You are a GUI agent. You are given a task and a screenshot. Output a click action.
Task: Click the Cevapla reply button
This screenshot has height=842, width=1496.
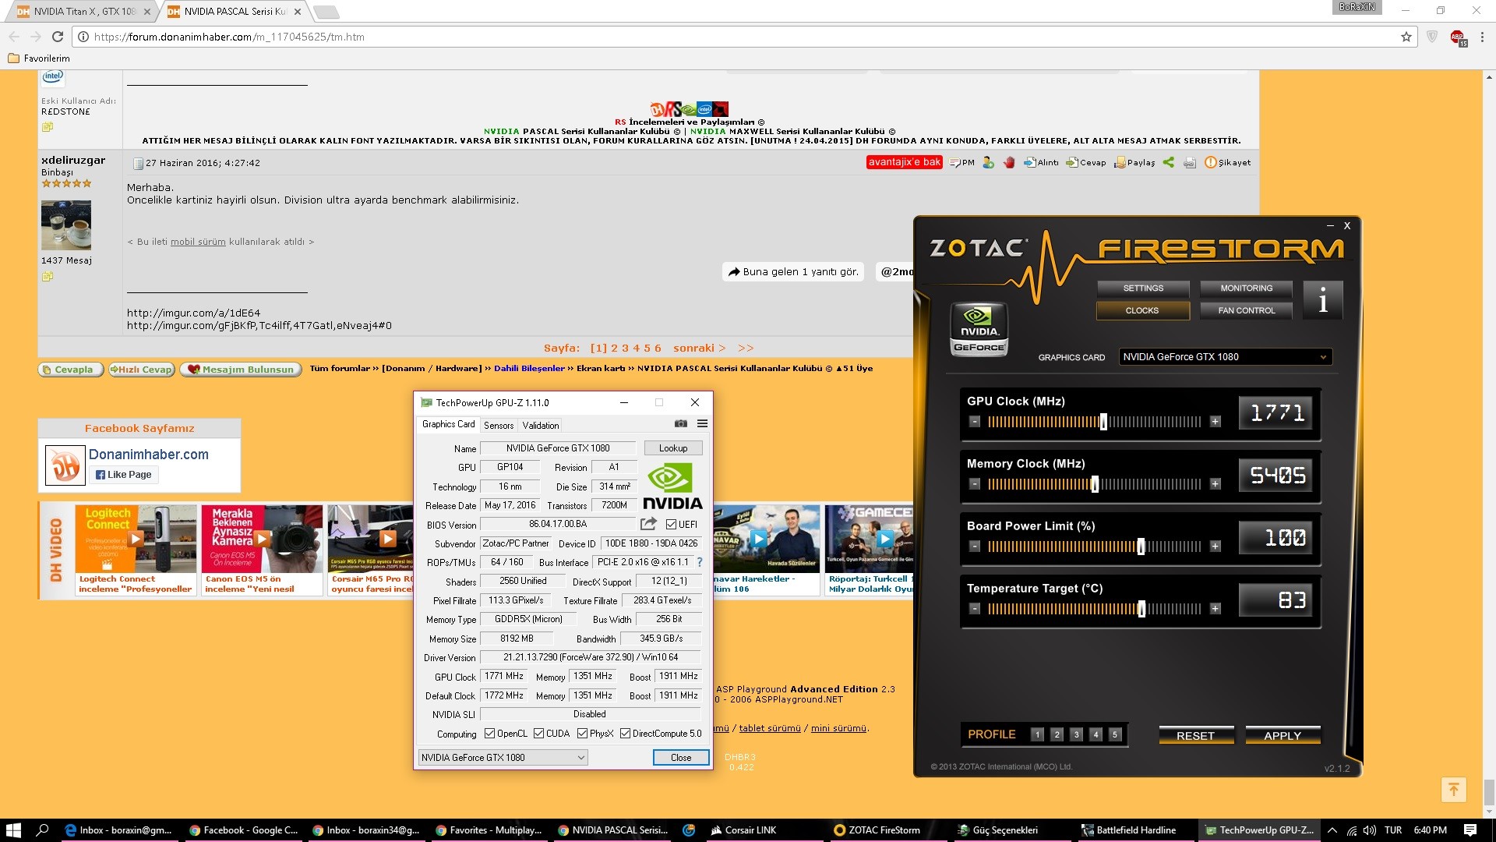coord(71,370)
